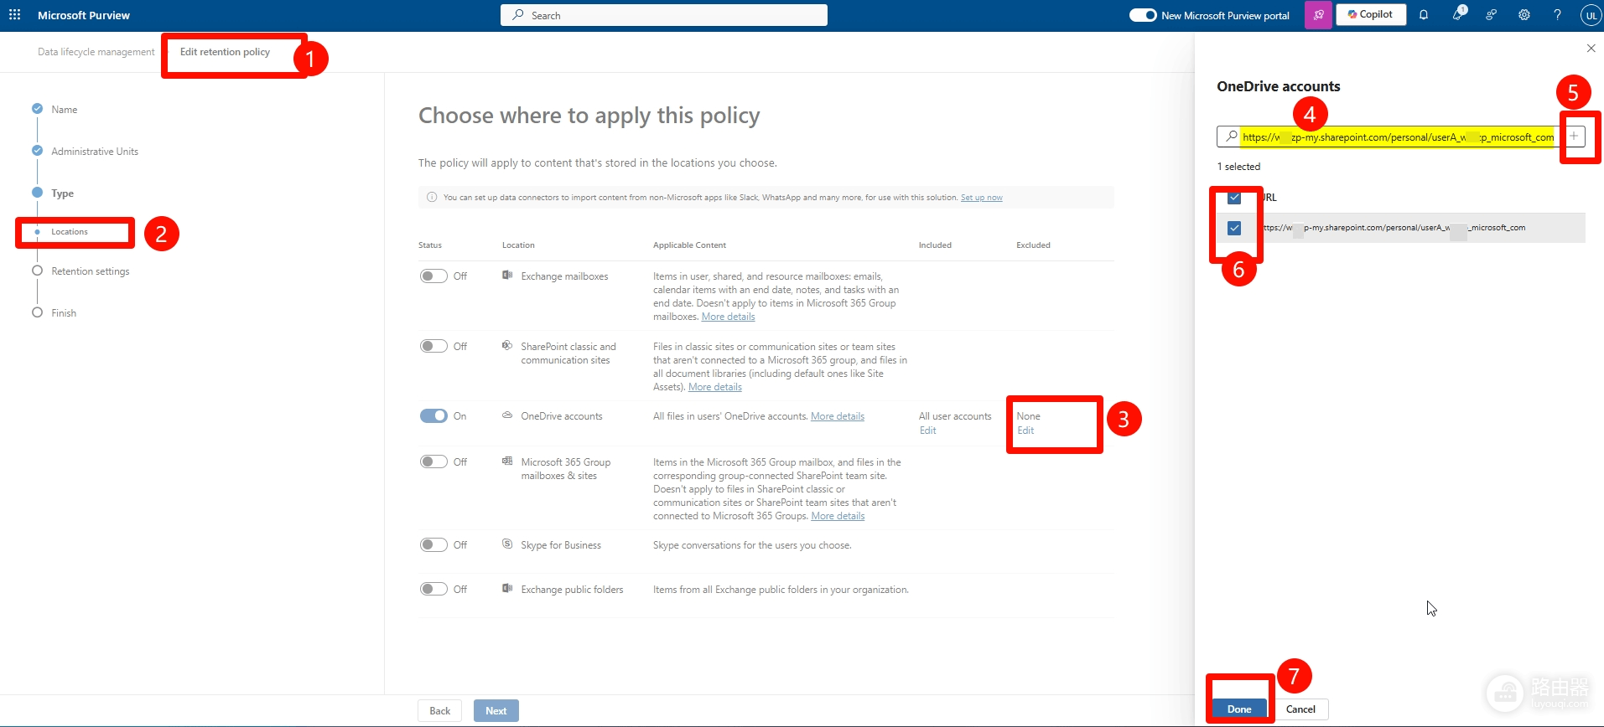Screen dimensions: 1604x727
Task: Enable SharePoint classic and communication sites
Action: (x=433, y=346)
